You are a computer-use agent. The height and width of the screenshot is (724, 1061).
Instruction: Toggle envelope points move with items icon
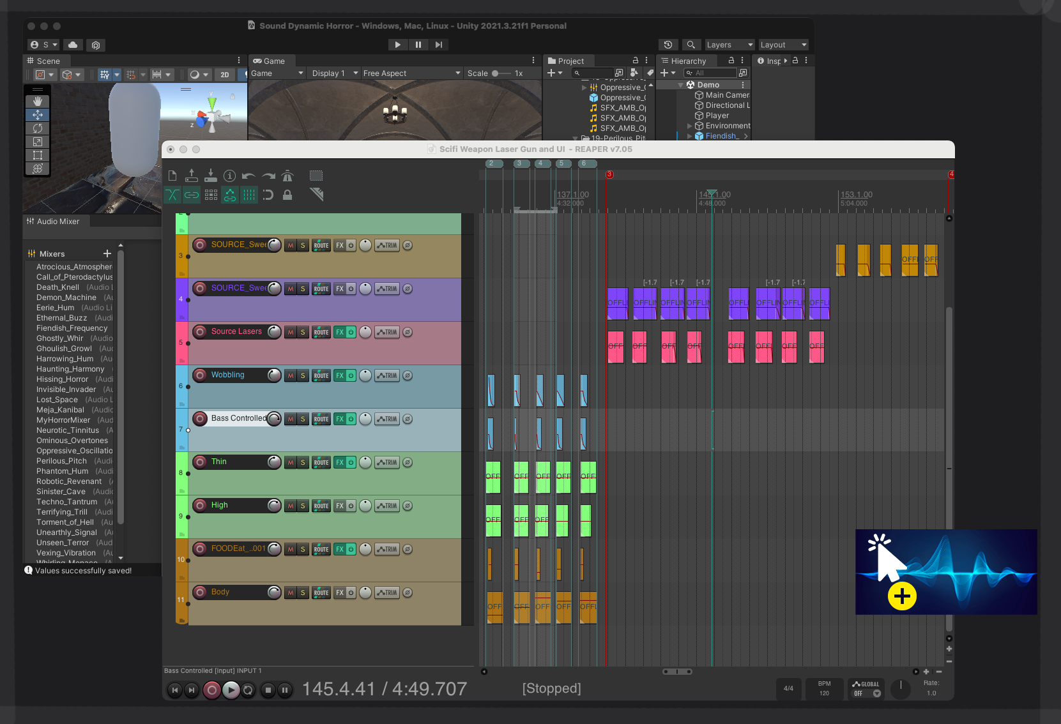coord(230,195)
